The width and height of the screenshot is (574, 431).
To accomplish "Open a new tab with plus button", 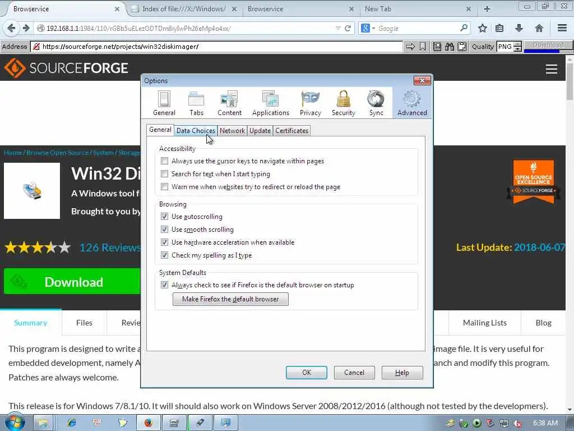I will pos(487,9).
